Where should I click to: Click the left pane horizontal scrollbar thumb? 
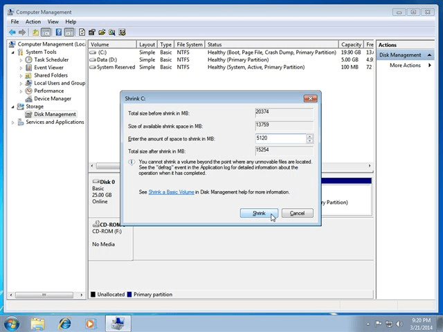[44, 295]
